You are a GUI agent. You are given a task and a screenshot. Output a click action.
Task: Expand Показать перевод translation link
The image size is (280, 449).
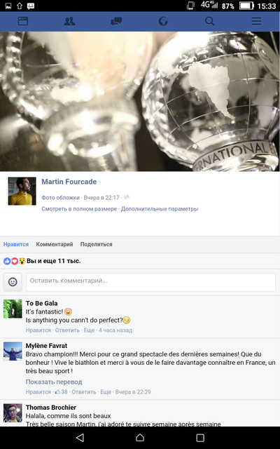pyautogui.click(x=54, y=382)
